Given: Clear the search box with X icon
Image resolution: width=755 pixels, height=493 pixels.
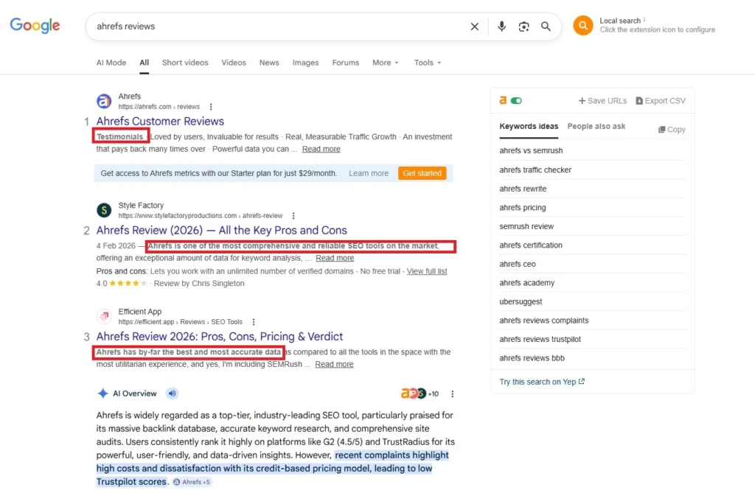Looking at the screenshot, I should 474,27.
